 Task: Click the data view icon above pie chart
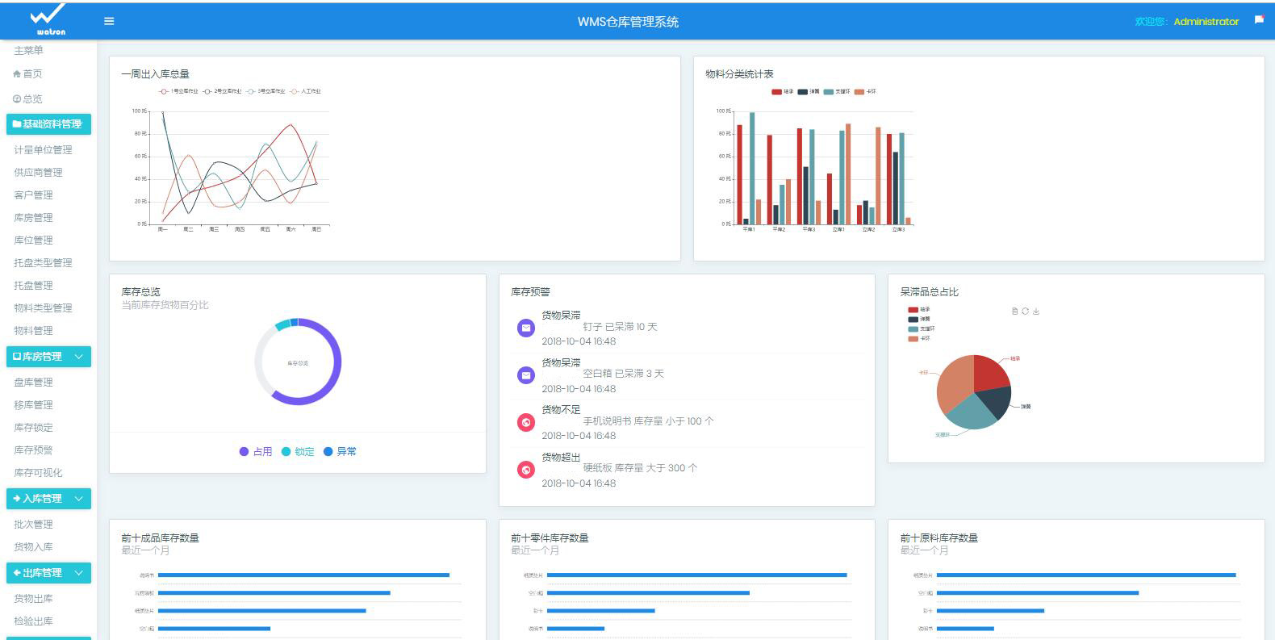coord(1014,311)
